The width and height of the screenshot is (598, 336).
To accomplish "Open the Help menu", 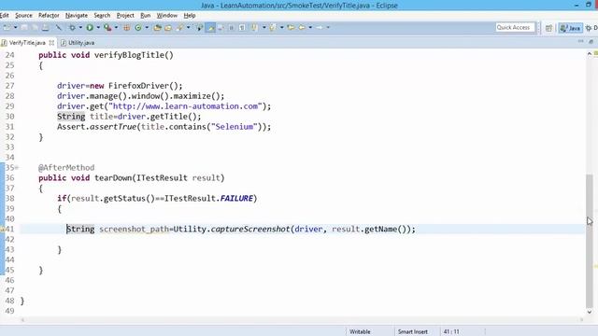I will tap(190, 15).
